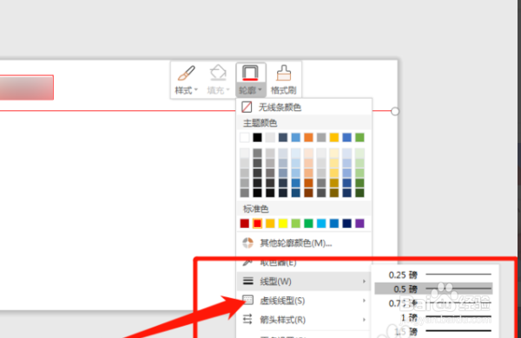Click the no line color slash icon
Screen dimensions: 521x338
pyautogui.click(x=247, y=107)
